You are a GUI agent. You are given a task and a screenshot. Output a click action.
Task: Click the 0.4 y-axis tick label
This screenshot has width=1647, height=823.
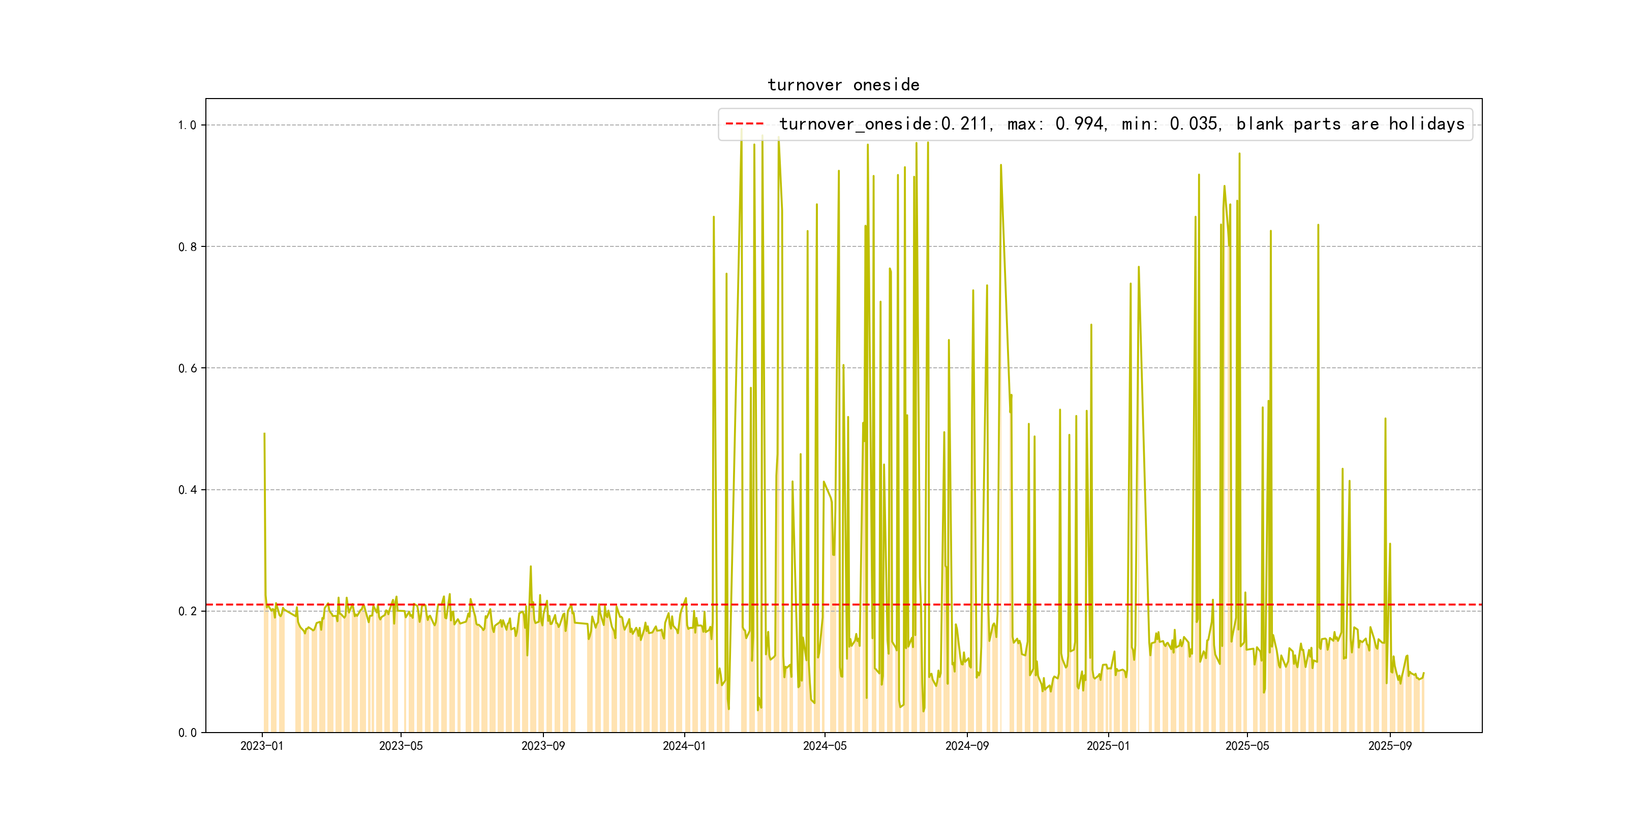[188, 490]
